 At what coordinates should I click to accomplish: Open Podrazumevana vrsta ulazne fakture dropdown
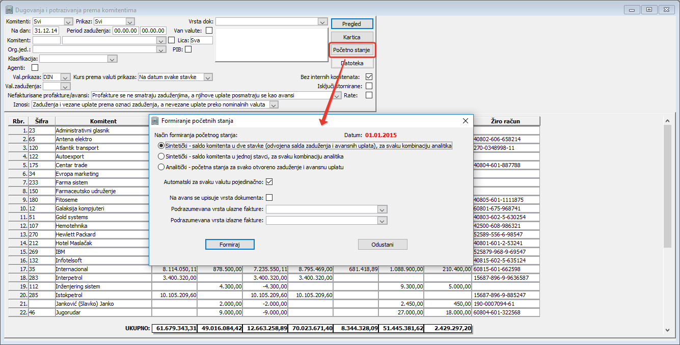[382, 209]
